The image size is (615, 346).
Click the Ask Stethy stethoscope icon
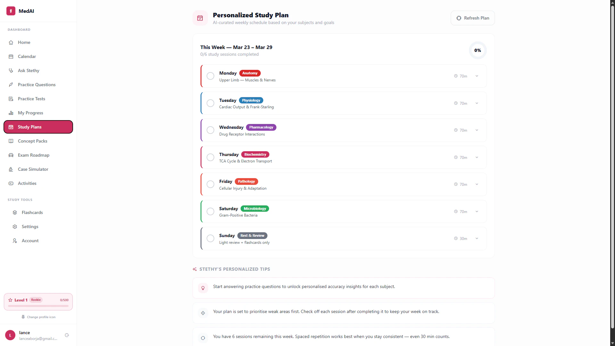pyautogui.click(x=11, y=70)
